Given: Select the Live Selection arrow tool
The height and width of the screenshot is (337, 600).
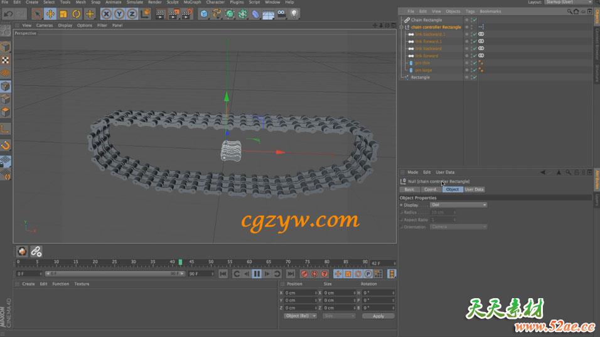Looking at the screenshot, I should click(x=37, y=14).
